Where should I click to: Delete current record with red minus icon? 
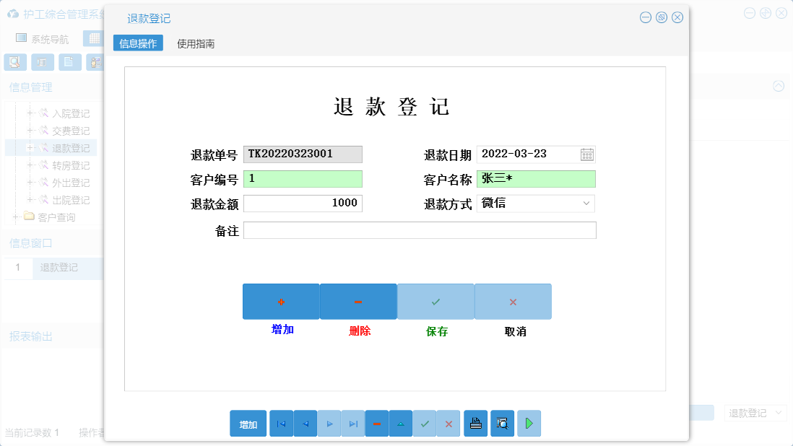[x=376, y=424]
